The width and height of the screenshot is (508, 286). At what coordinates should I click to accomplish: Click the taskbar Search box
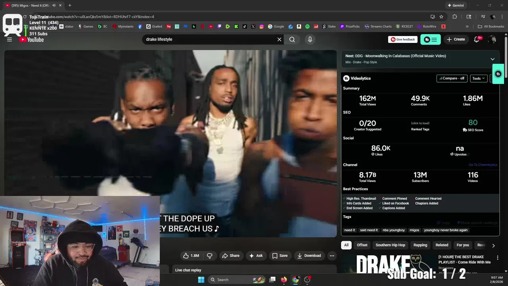[237, 280]
